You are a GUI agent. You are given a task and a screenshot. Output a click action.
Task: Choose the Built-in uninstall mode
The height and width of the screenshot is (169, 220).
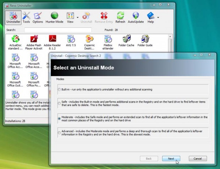coord(59,89)
